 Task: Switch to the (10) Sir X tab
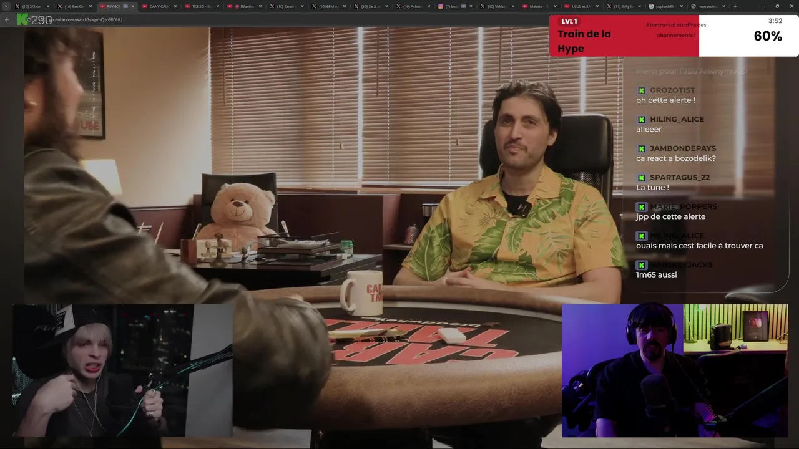click(x=371, y=6)
